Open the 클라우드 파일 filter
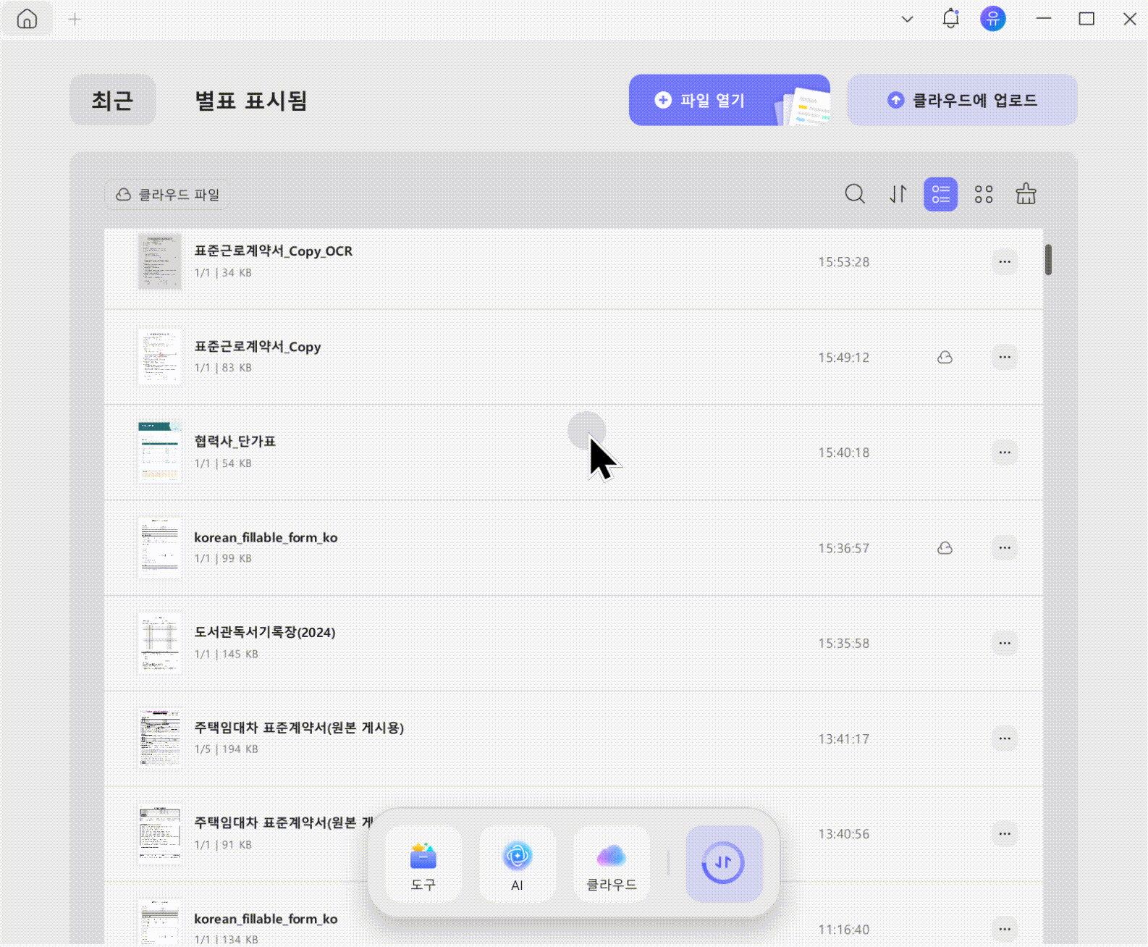Viewport: 1148px width, 947px height. point(168,195)
